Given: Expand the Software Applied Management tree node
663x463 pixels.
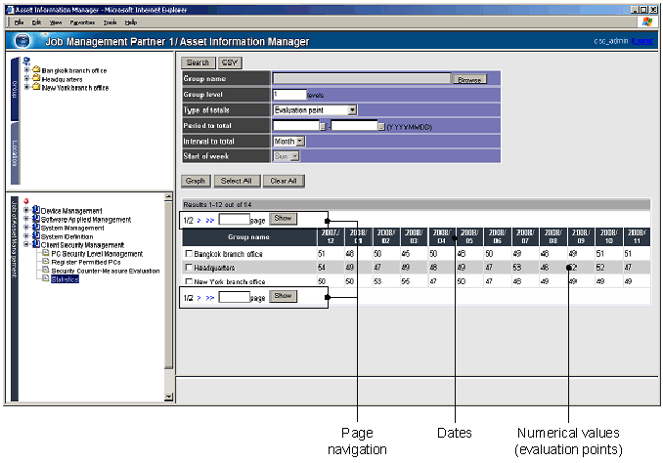Looking at the screenshot, I should (26, 219).
